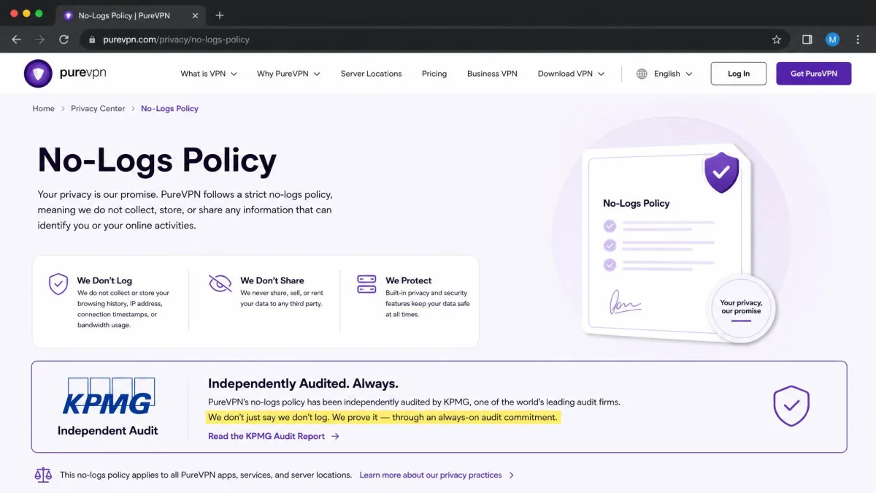Click Independently Audited. Always. heading
The width and height of the screenshot is (876, 493).
pos(303,383)
